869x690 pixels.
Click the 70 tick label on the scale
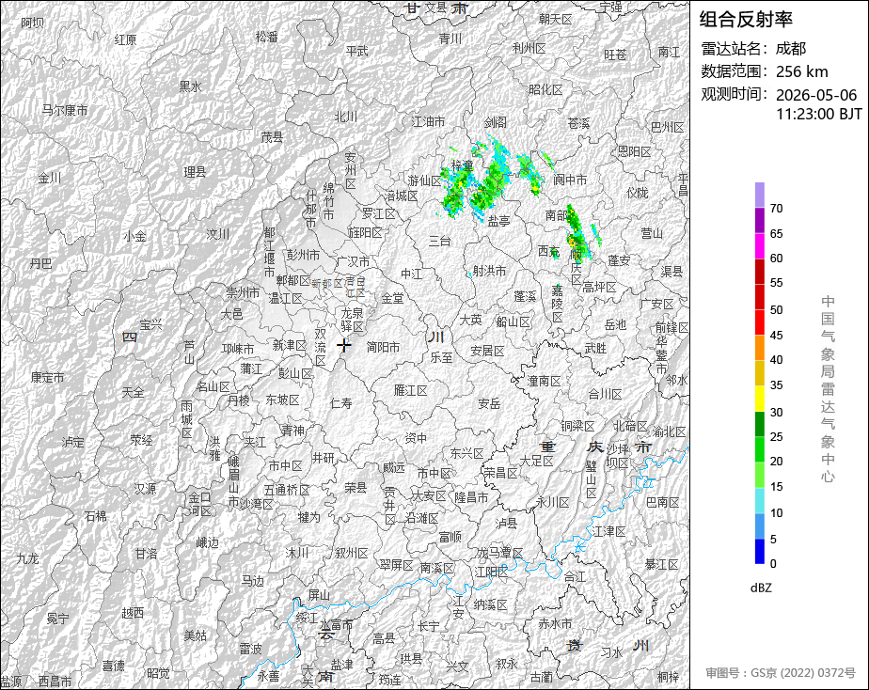point(776,208)
